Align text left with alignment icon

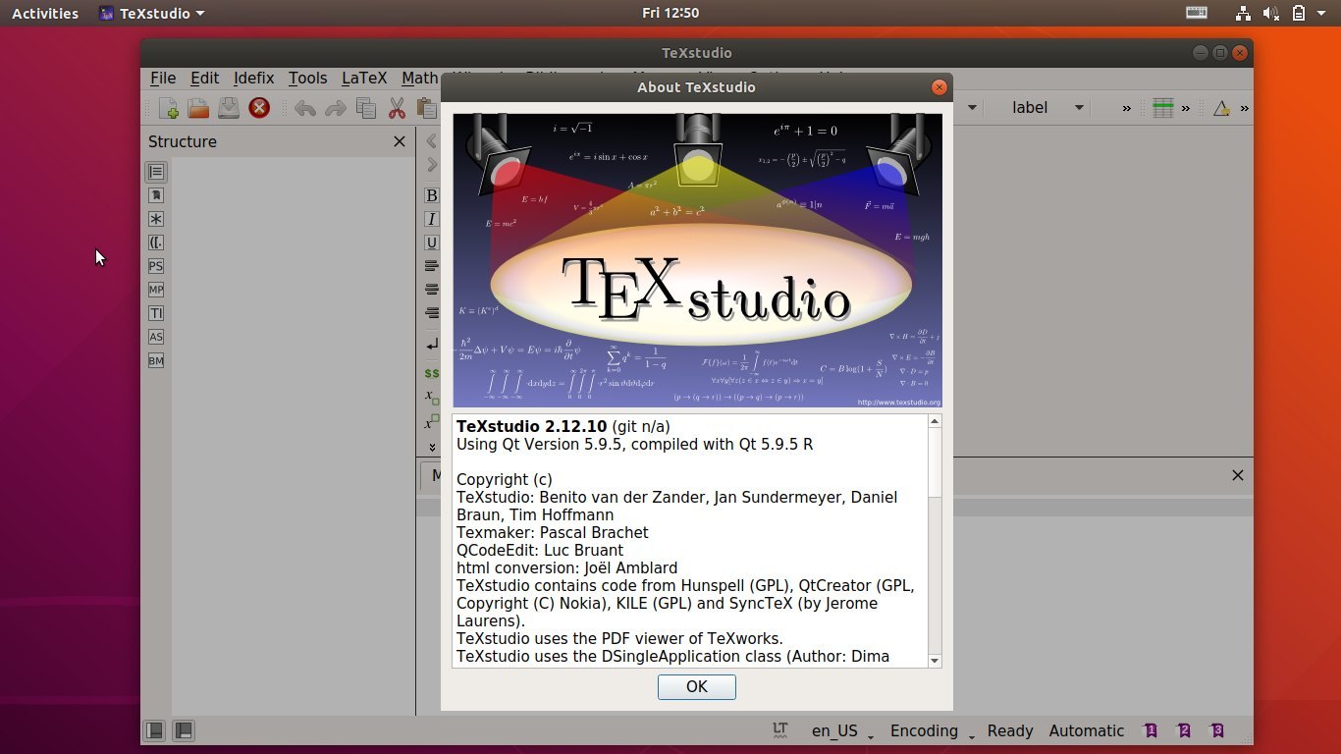(x=431, y=266)
